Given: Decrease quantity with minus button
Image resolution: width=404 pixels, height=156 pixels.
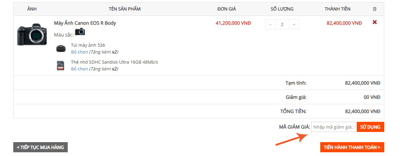Looking at the screenshot, I should [x=270, y=25].
